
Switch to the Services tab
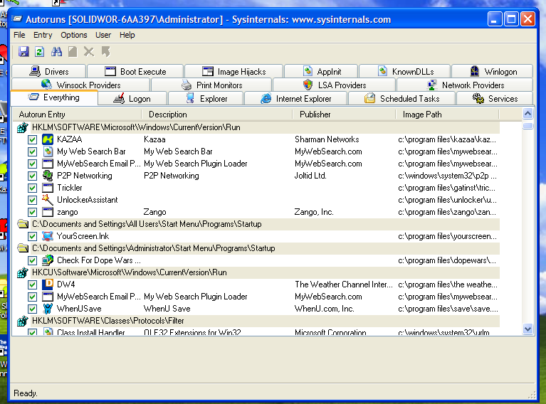(x=495, y=99)
